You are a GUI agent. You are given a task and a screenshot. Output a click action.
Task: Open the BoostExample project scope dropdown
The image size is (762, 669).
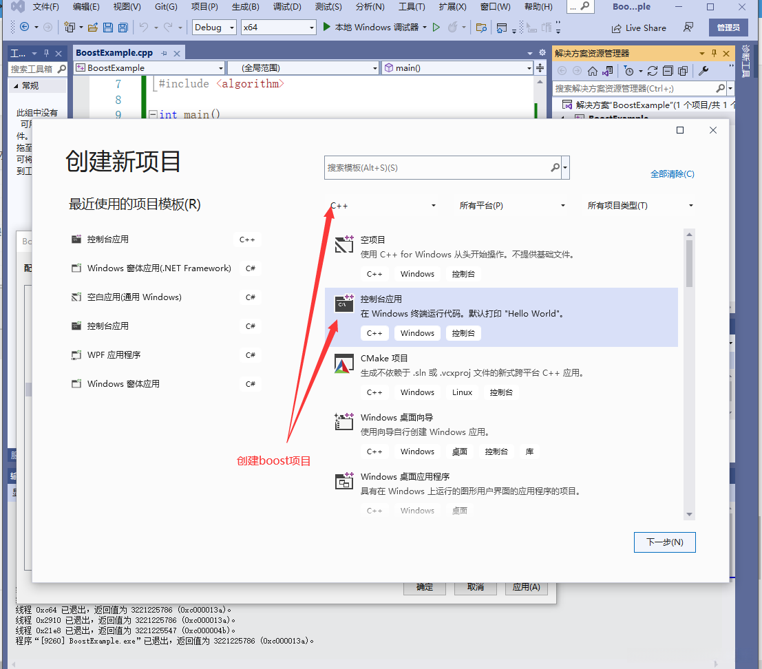[x=149, y=67]
